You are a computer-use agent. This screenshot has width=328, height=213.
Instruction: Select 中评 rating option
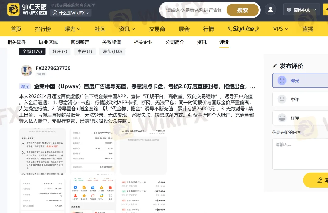[x=300, y=99]
